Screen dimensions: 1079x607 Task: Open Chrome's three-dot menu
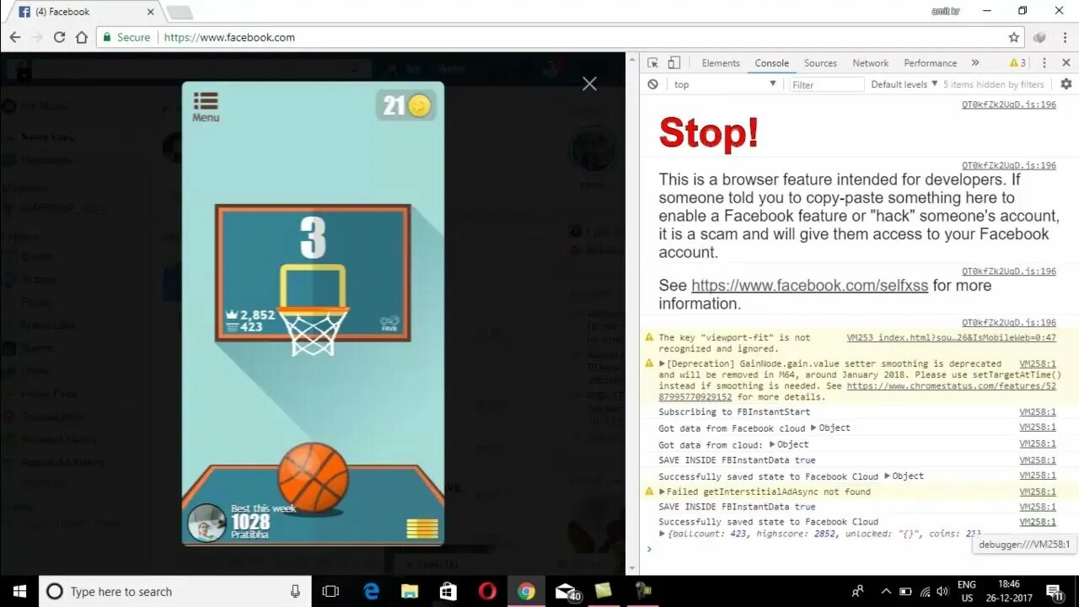click(x=1064, y=37)
